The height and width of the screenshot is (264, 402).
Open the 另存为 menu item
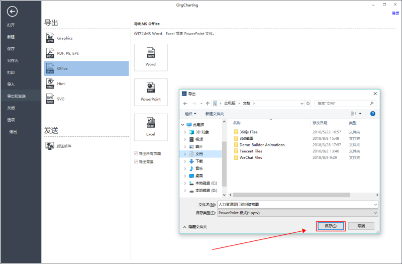click(x=13, y=60)
